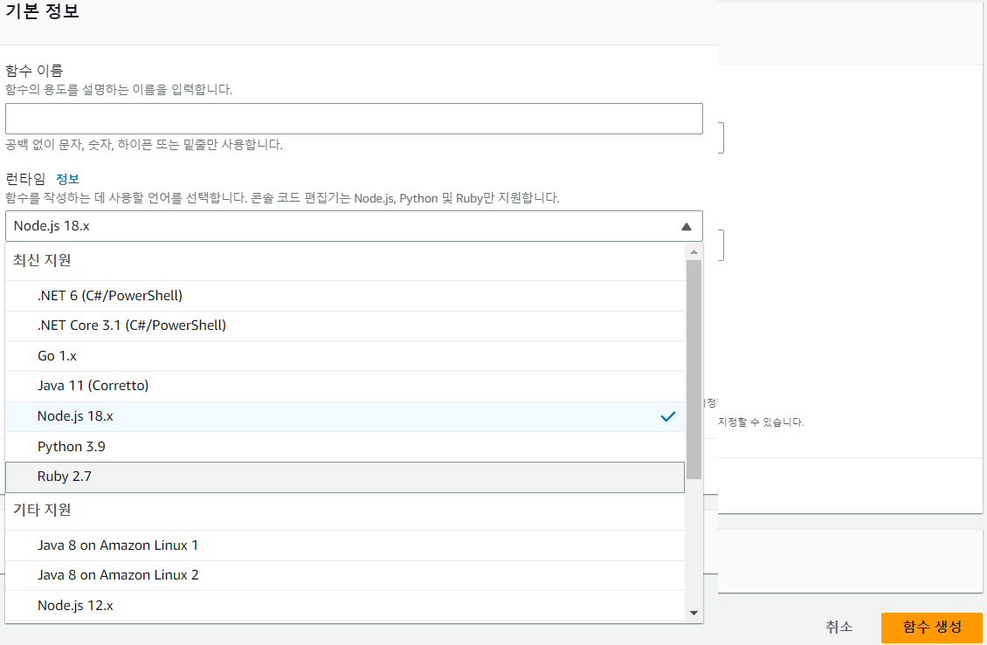Click the dropdown list scroll-down arrow
This screenshot has height=645, width=987.
point(694,613)
